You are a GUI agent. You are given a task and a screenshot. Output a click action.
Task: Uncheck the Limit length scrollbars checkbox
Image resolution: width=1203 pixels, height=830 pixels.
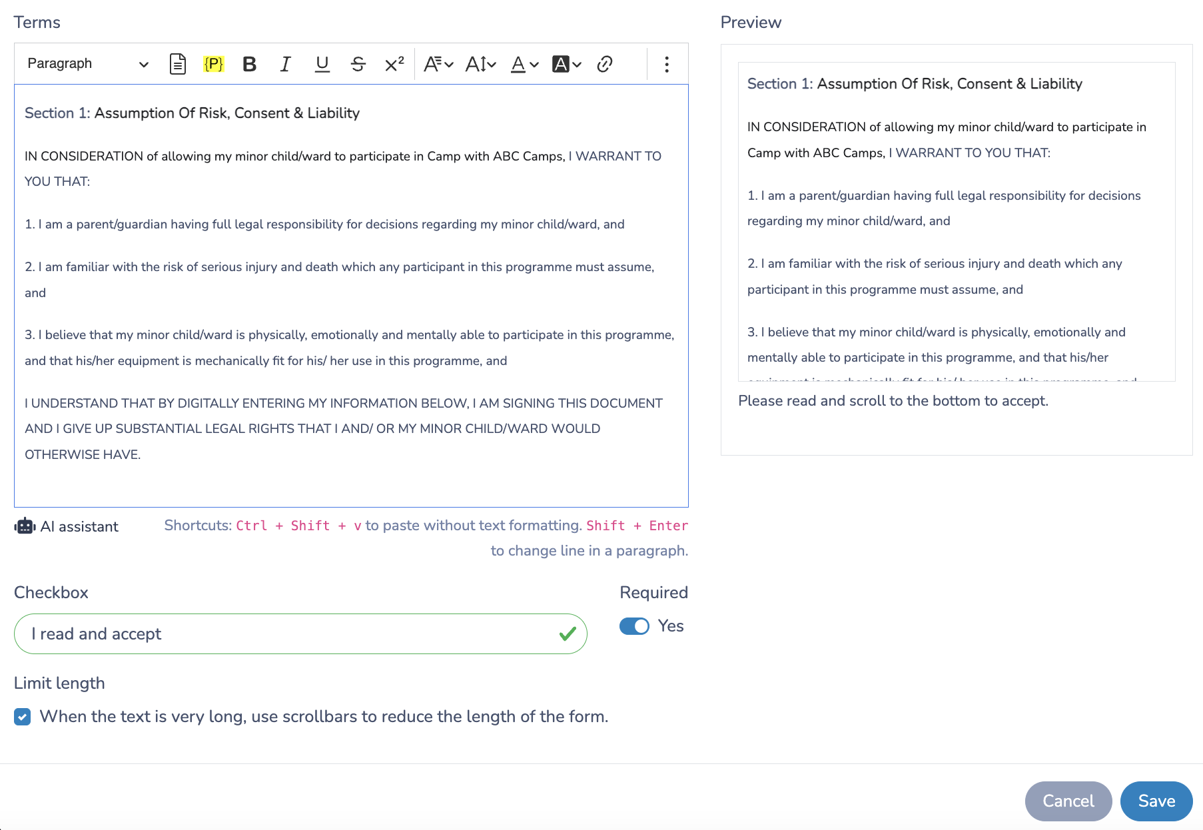click(23, 717)
